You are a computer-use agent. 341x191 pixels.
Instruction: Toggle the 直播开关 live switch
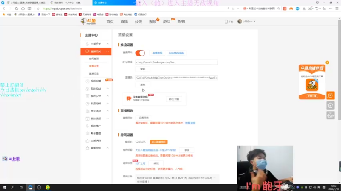[140, 53]
